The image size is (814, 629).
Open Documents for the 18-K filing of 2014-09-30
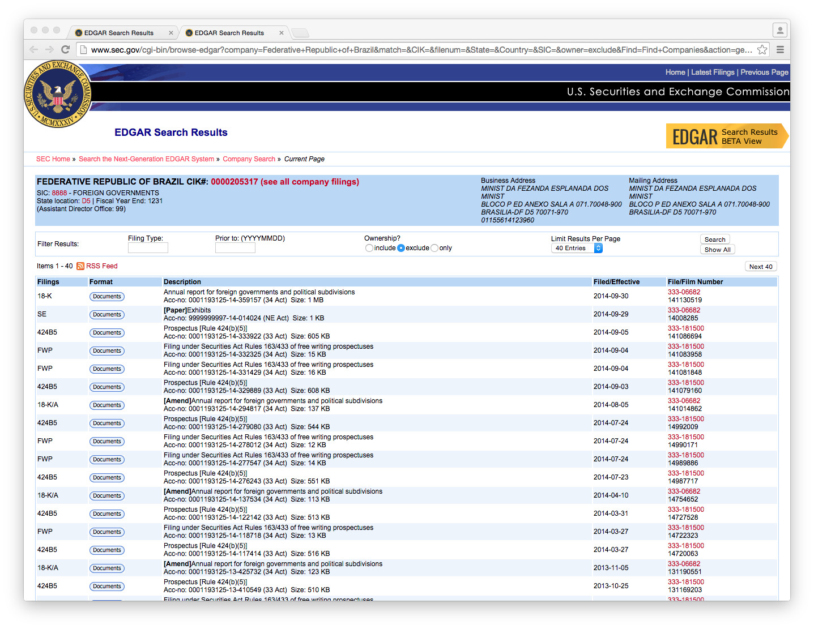coord(107,297)
